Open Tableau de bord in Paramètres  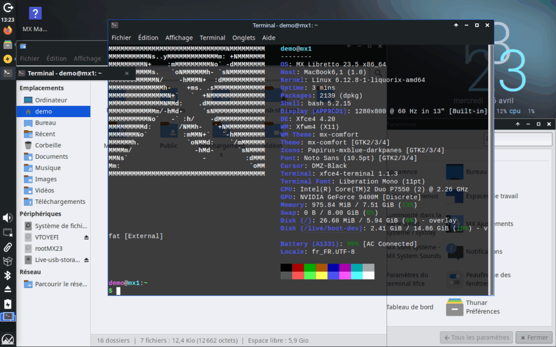(409, 307)
